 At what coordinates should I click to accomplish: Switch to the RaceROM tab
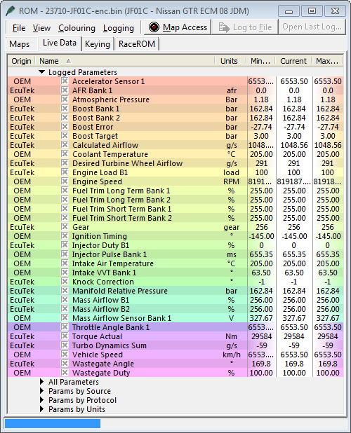(137, 44)
